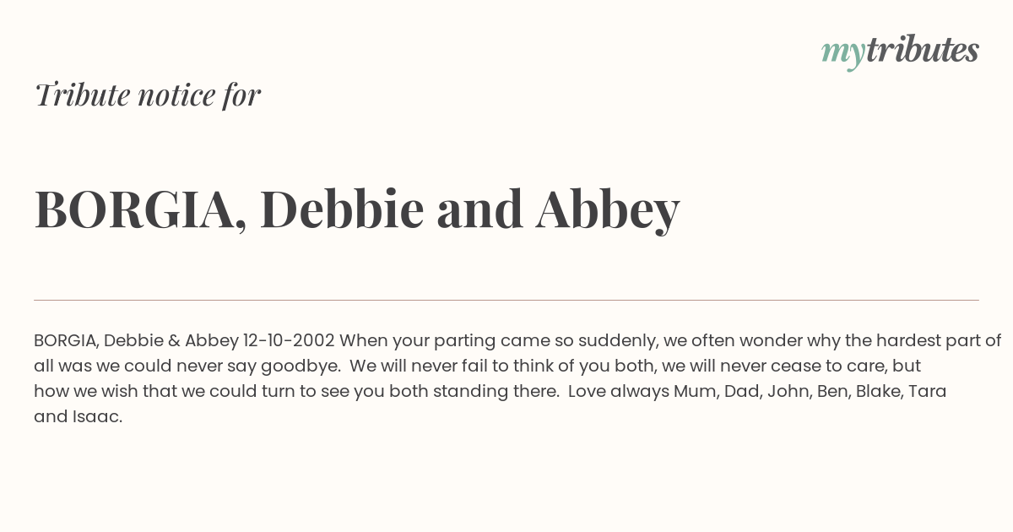Click the phrase "the hardest part of"
Image resolution: width=1013 pixels, height=532 pixels.
(x=923, y=341)
